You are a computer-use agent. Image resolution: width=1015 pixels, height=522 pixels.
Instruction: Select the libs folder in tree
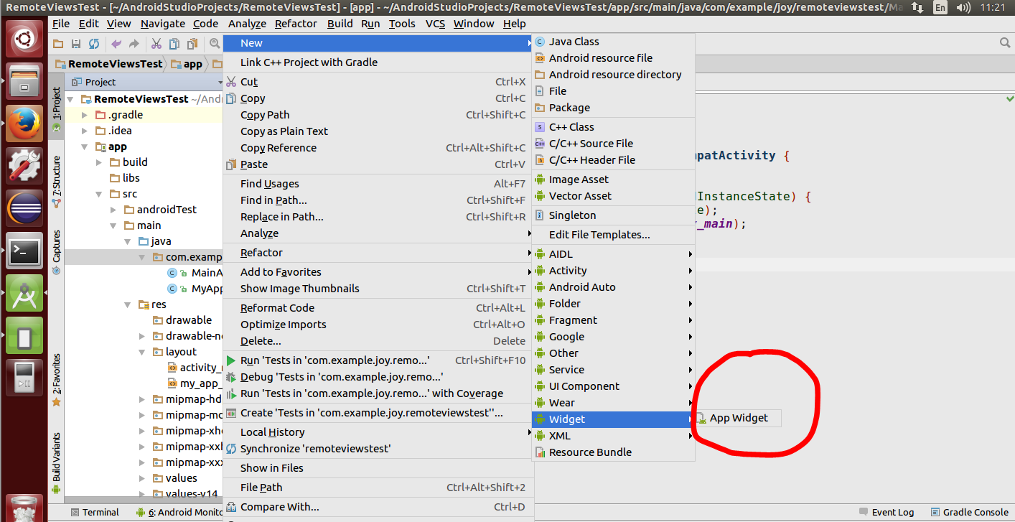tap(131, 178)
